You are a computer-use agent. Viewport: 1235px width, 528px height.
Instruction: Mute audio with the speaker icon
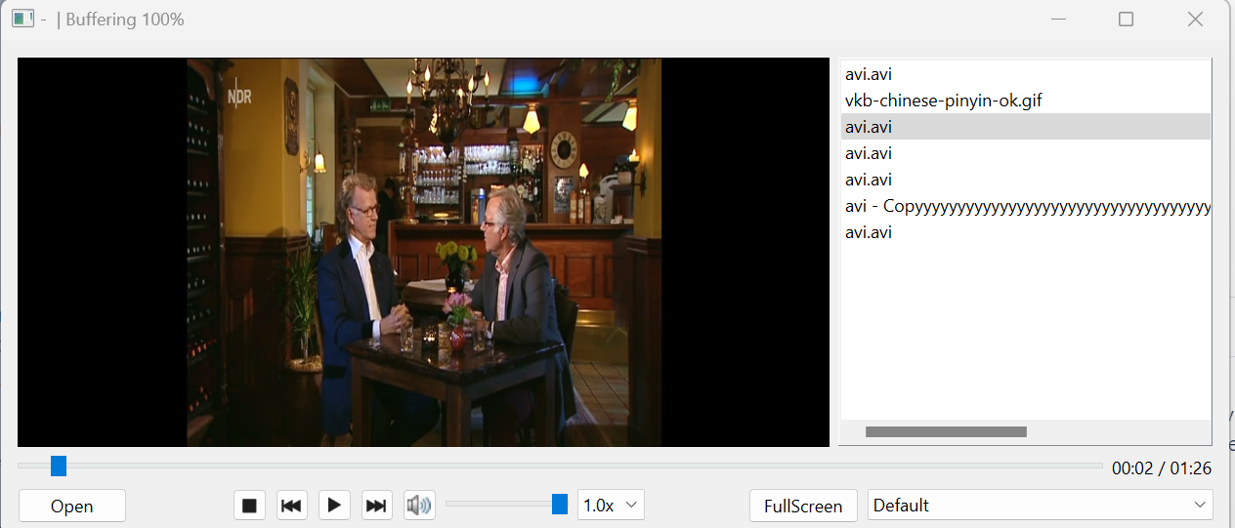(x=419, y=506)
